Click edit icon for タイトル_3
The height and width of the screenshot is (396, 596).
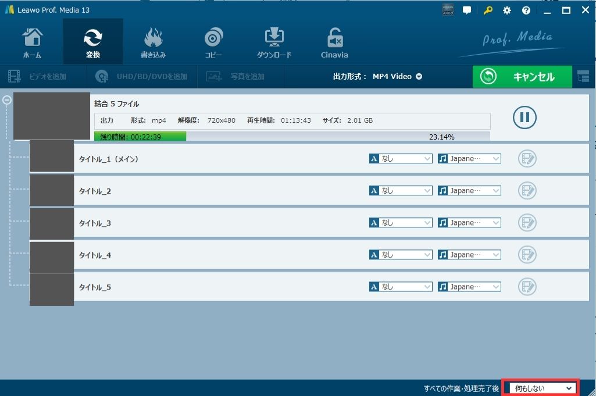pyautogui.click(x=527, y=223)
